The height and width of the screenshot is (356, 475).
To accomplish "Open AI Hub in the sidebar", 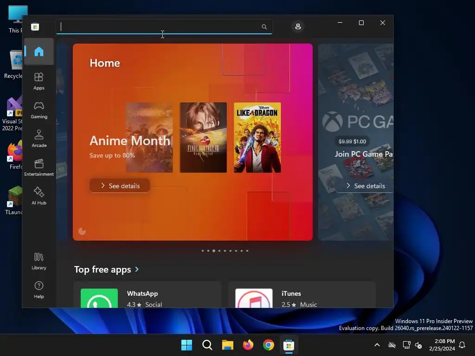I will [39, 196].
